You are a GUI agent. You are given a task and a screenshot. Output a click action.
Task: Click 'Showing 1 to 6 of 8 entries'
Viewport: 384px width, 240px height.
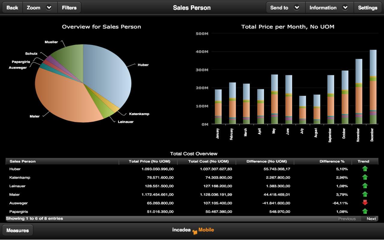[x=34, y=218]
